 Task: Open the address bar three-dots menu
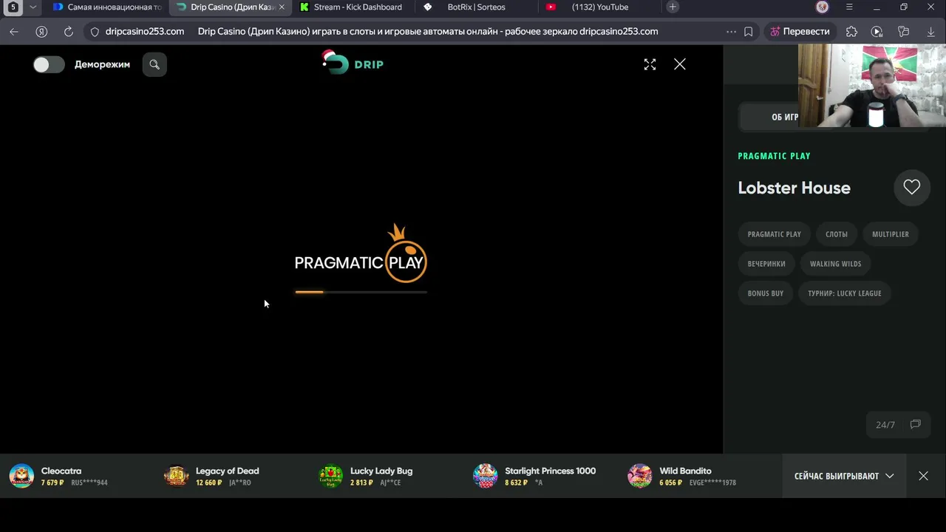[731, 32]
